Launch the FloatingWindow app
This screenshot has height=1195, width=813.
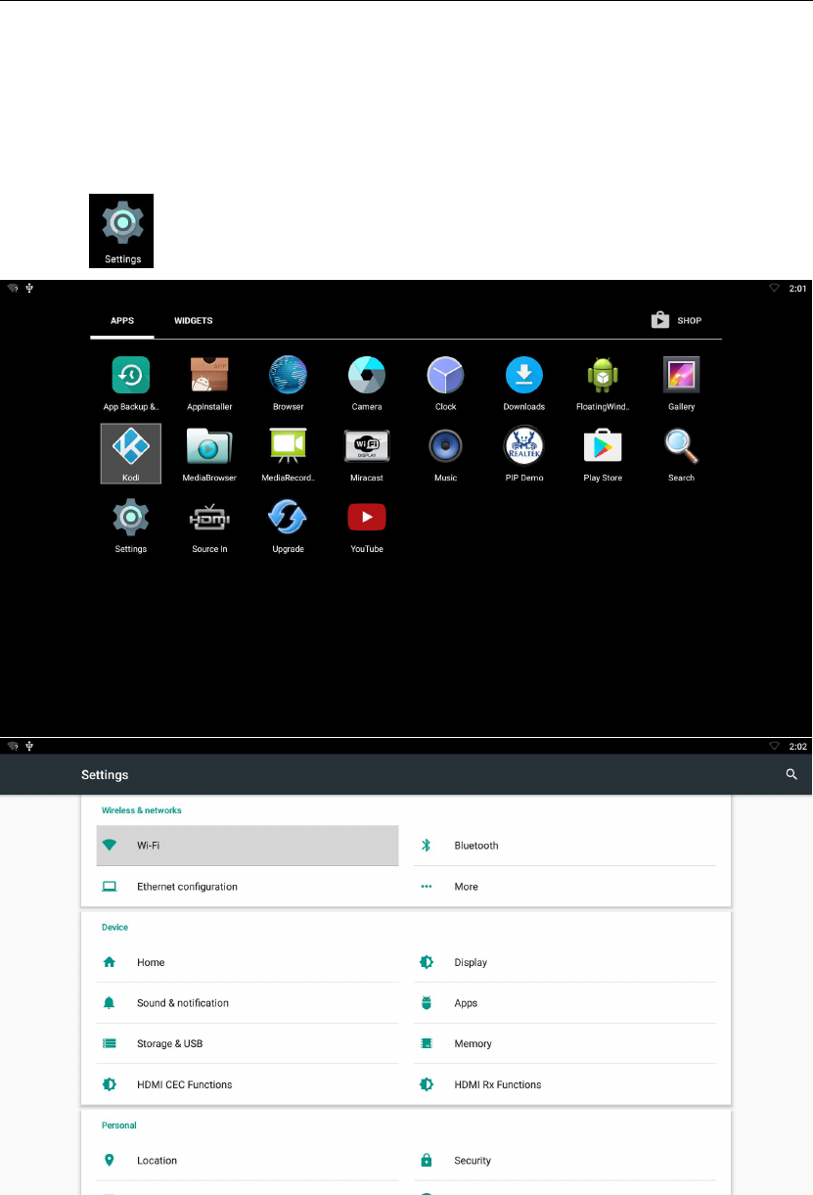603,383
